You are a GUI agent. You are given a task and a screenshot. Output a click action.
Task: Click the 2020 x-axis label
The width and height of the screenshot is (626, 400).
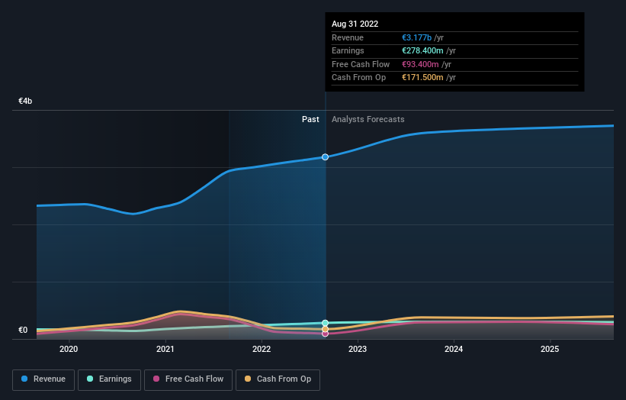click(x=69, y=349)
